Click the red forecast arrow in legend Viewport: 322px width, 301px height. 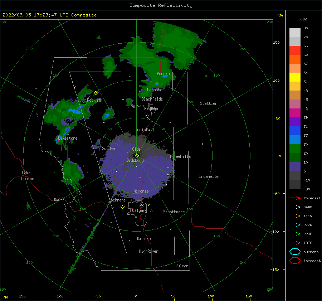(295, 198)
